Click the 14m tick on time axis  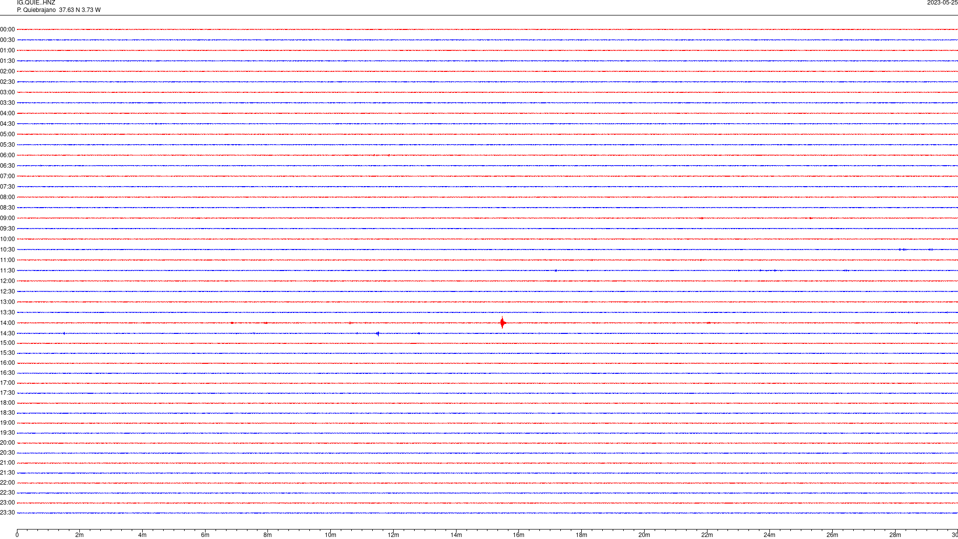click(456, 535)
